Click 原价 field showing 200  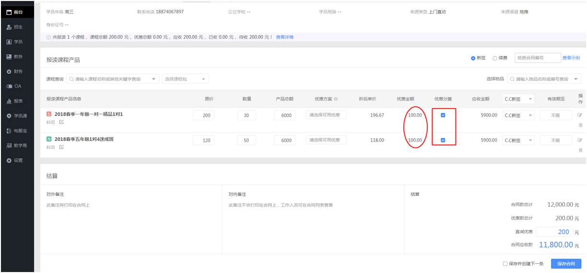203,115
